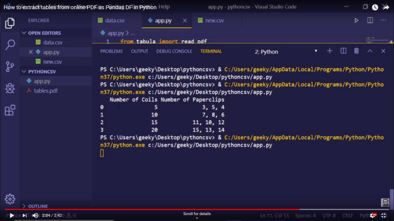Exit fullscreen video mode
394x221 pixels.
pos(384,216)
